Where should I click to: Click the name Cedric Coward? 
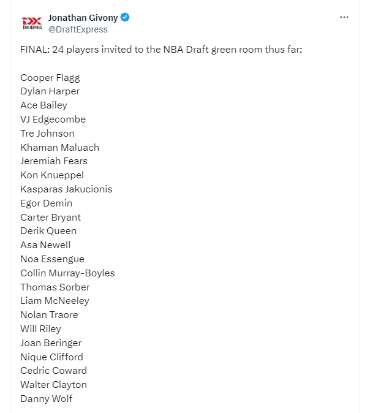[x=54, y=371]
